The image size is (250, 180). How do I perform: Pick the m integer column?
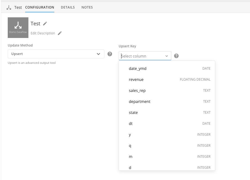pyautogui.click(x=167, y=157)
